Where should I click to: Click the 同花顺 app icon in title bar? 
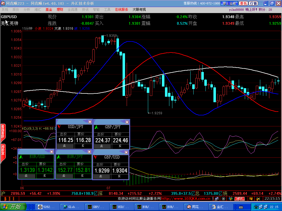(3, 3)
